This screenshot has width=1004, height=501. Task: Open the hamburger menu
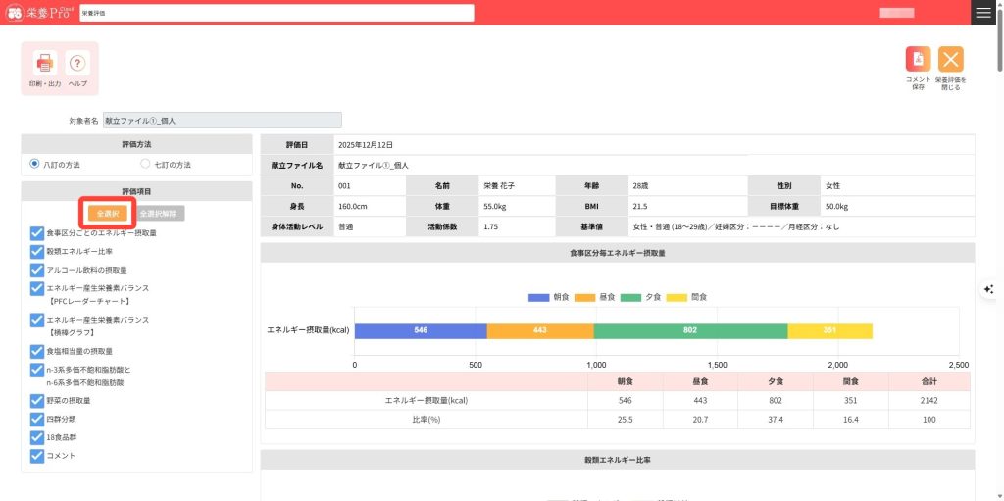983,12
